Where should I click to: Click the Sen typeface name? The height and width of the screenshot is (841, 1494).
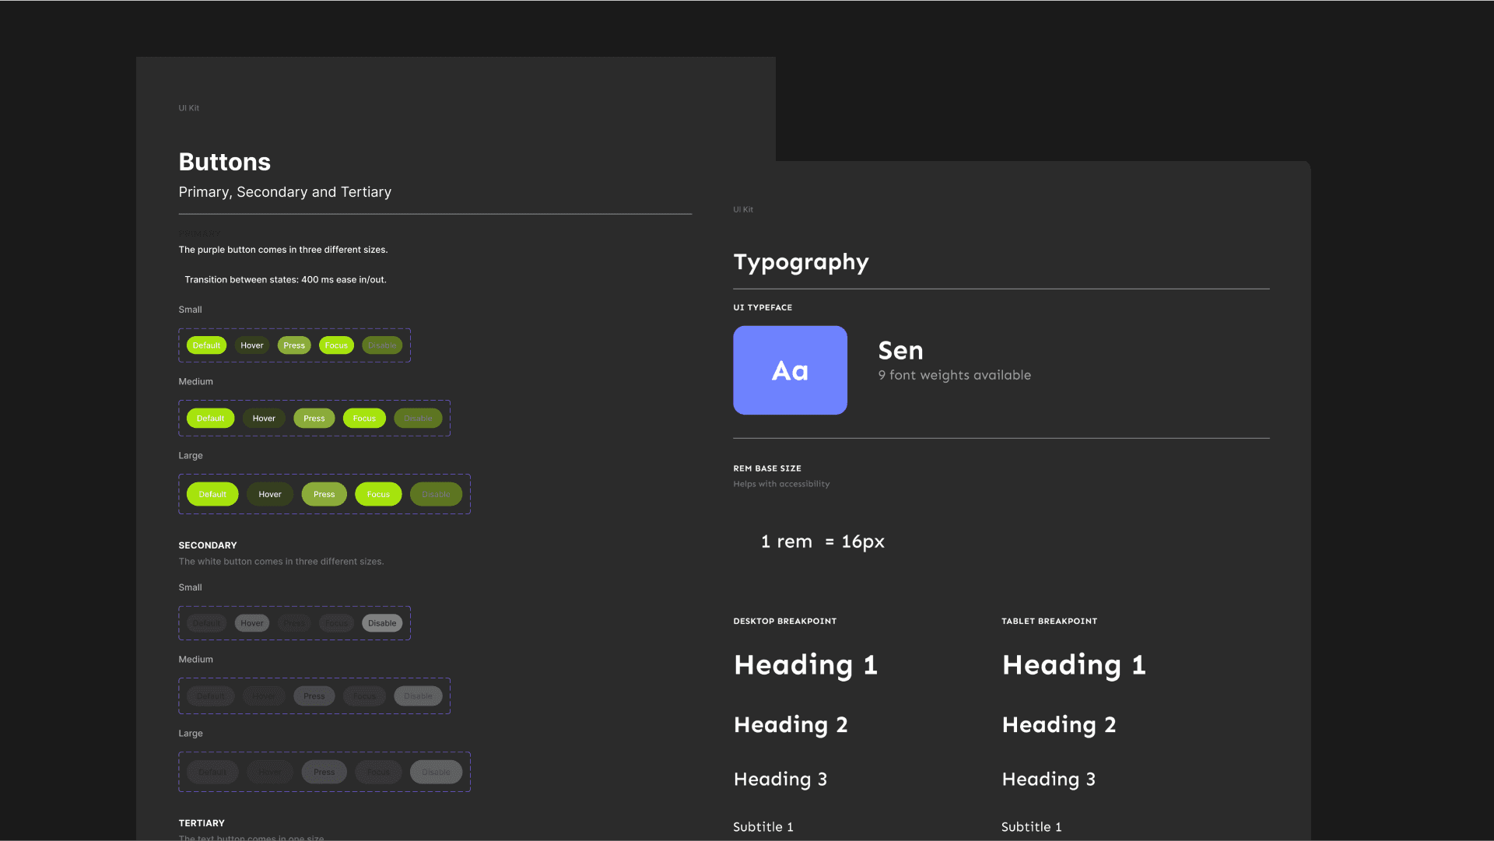coord(900,351)
